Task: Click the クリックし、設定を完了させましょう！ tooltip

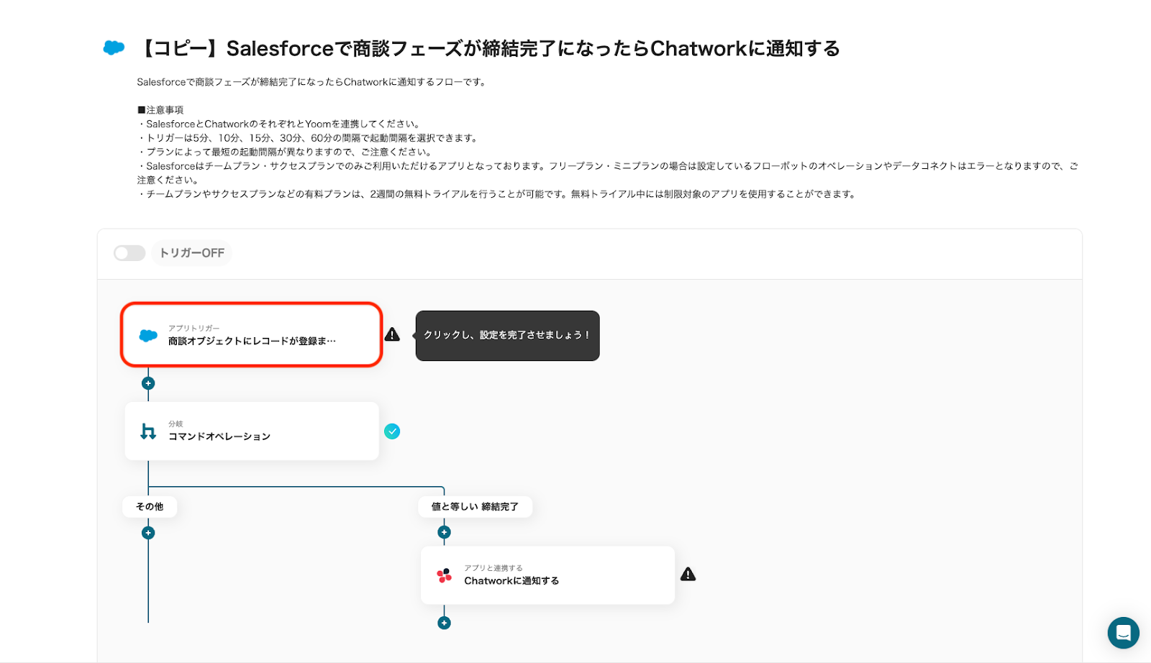Action: (507, 335)
